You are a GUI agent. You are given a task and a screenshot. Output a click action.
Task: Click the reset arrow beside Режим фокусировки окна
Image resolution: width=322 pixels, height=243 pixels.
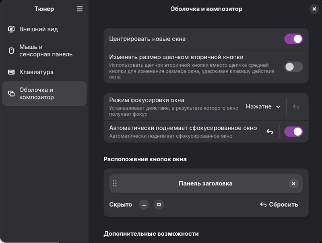[x=296, y=106]
